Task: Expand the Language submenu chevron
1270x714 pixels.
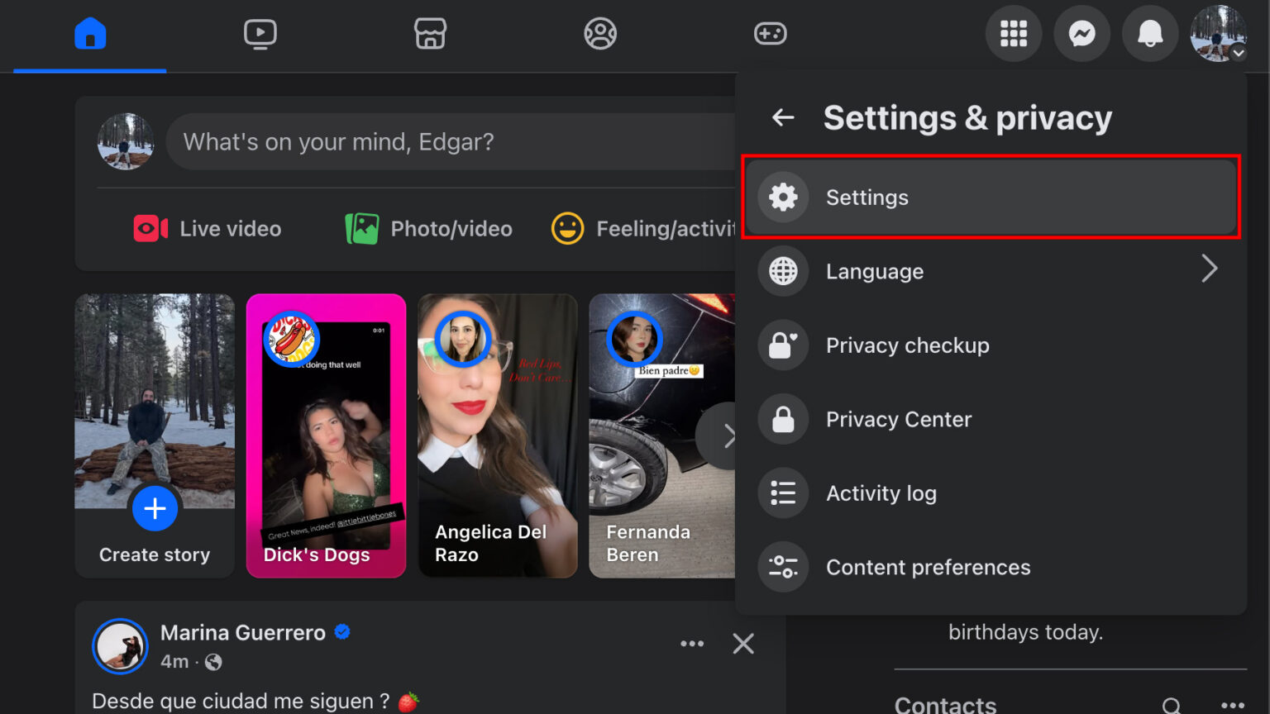Action: [1210, 269]
